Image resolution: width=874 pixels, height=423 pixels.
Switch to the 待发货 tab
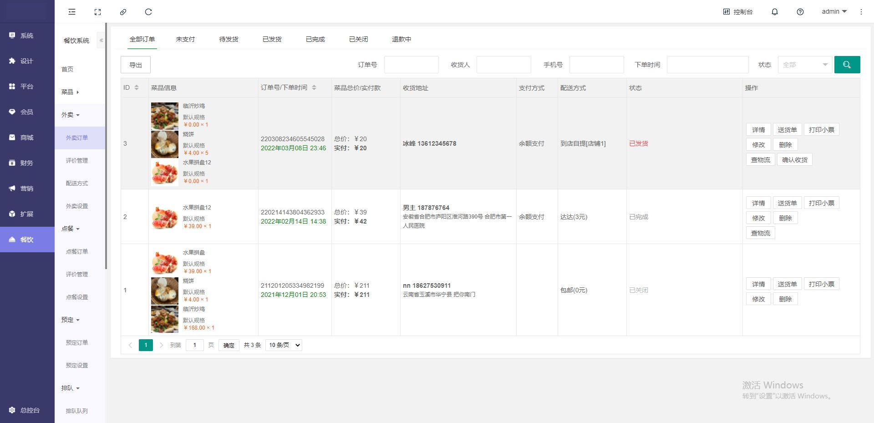tap(229, 39)
